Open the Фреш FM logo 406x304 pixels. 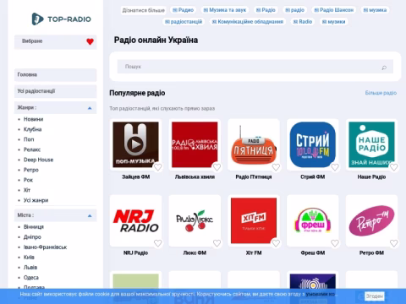[x=313, y=220]
